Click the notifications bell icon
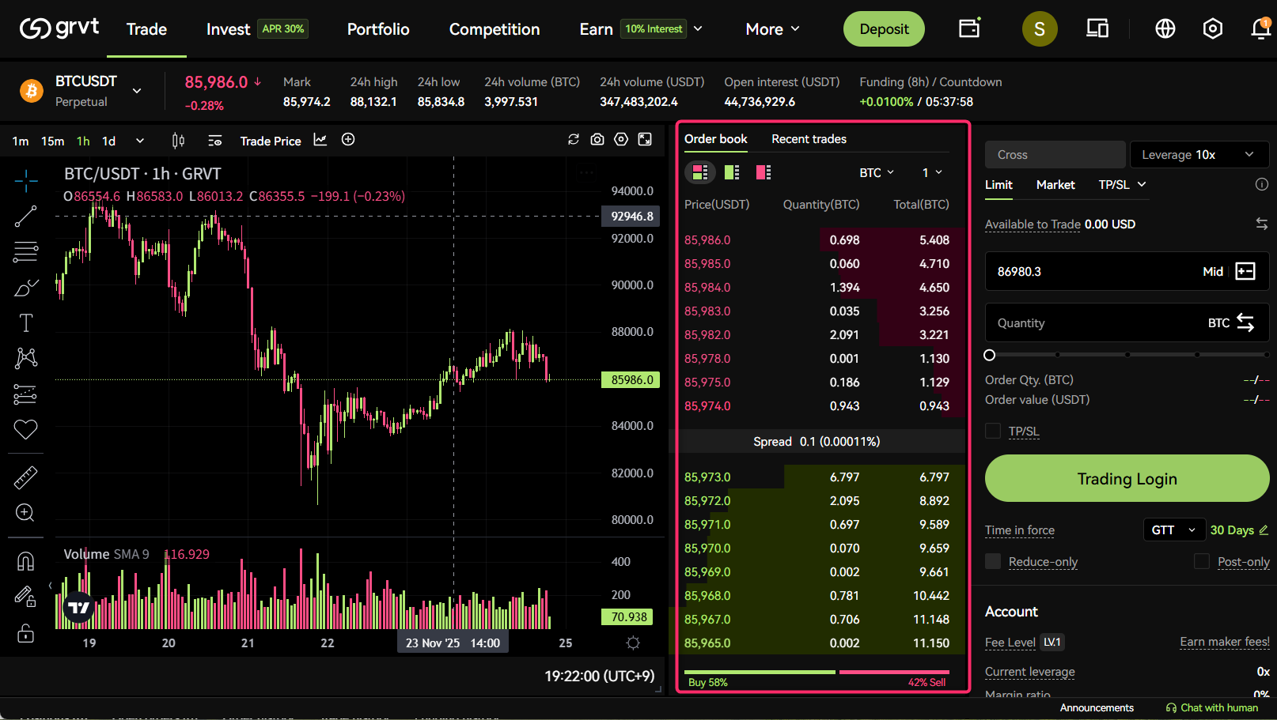Image resolution: width=1277 pixels, height=720 pixels. [1260, 29]
